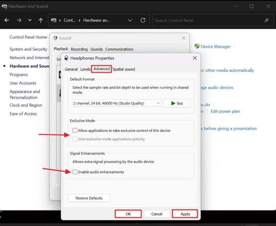Viewport: 276px width, 226px height.
Task: Click the Up one level arrow
Action: tap(41, 20)
